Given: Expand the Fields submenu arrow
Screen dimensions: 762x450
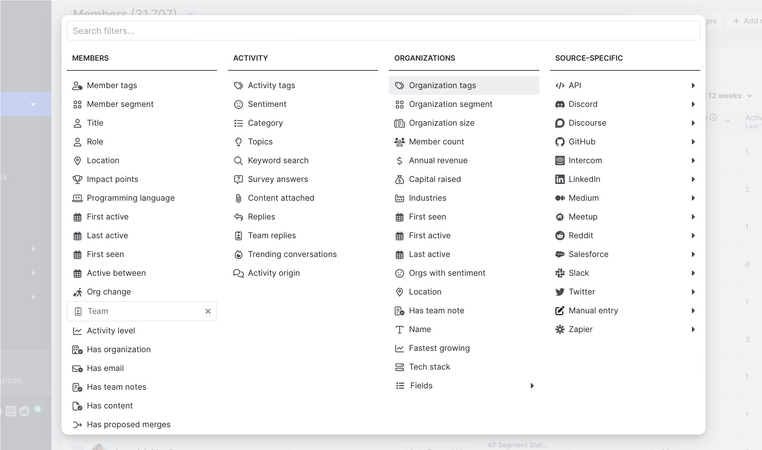Looking at the screenshot, I should 532,386.
